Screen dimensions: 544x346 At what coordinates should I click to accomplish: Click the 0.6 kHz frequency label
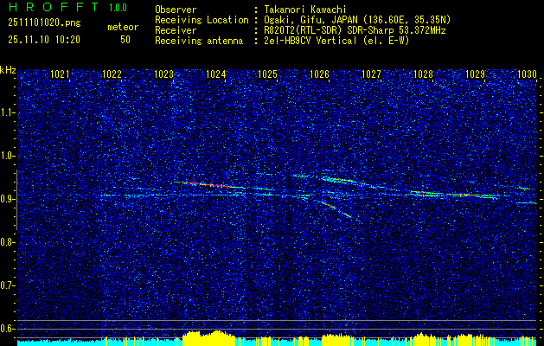point(7,329)
